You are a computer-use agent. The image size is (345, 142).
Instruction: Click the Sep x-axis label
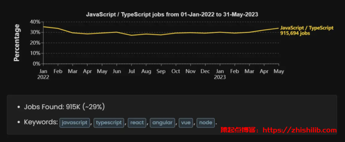tap(161, 71)
